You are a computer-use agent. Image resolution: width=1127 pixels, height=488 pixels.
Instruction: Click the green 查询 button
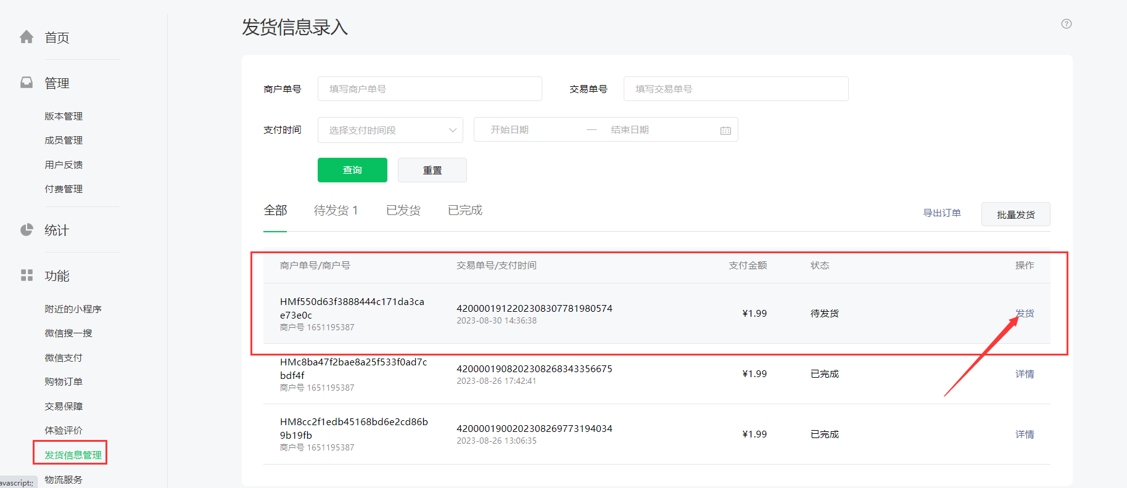pos(352,170)
